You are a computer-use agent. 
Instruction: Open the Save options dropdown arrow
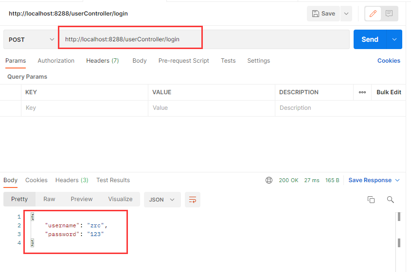pyautogui.click(x=346, y=14)
